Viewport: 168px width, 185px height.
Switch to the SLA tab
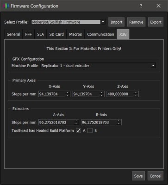coord(41,34)
